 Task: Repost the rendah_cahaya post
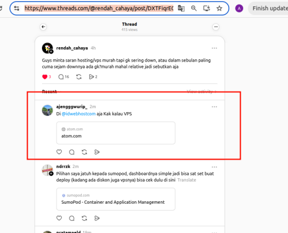coord(79,77)
